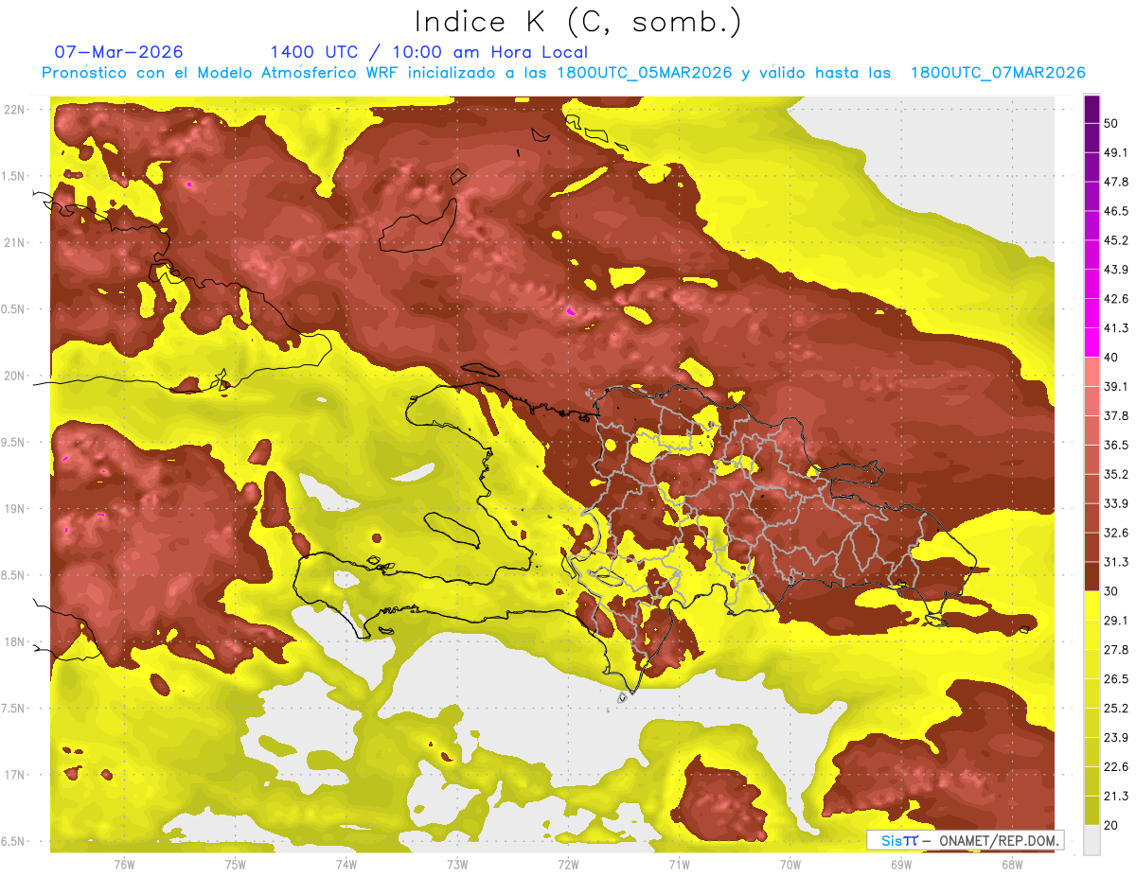
Task: Click the color scale value 39.1
Action: 1116,387
